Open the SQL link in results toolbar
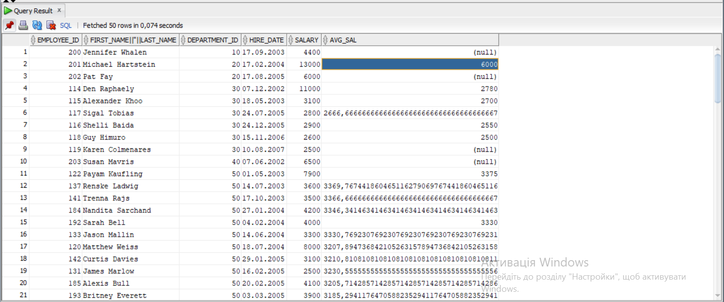724x302 pixels. (66, 25)
